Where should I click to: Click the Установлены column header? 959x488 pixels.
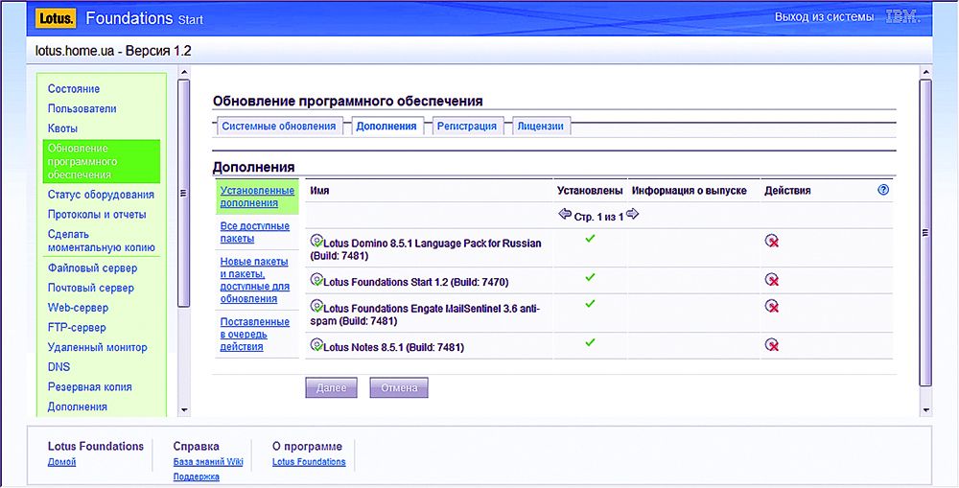(x=590, y=191)
